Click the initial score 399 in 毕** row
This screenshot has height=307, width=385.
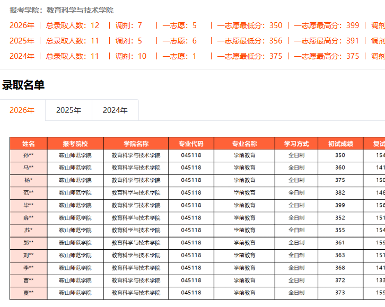340,205
